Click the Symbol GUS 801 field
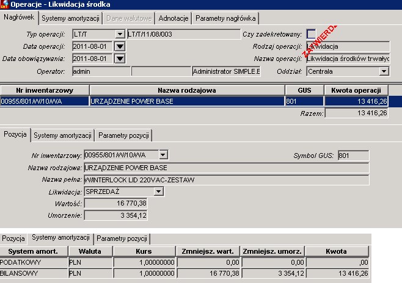Image resolution: width=402 pixels, height=283 pixels. (354, 156)
